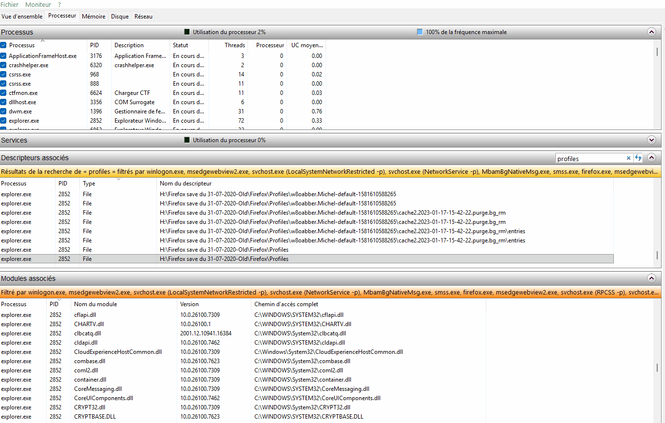Select the combase.dll module row
This screenshot has width=665, height=423.
[x=243, y=361]
